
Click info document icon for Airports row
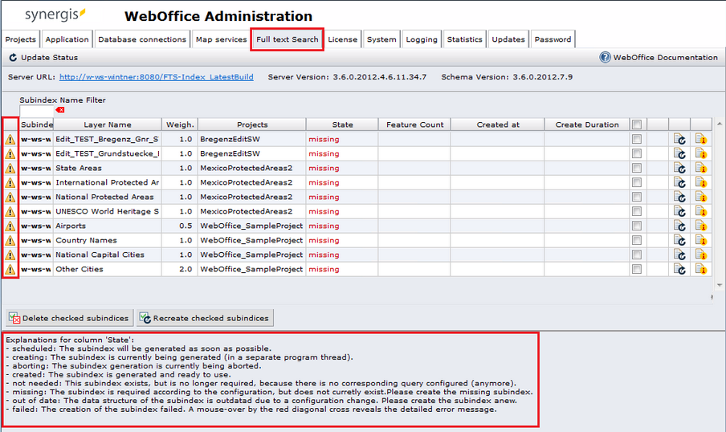pyautogui.click(x=700, y=226)
